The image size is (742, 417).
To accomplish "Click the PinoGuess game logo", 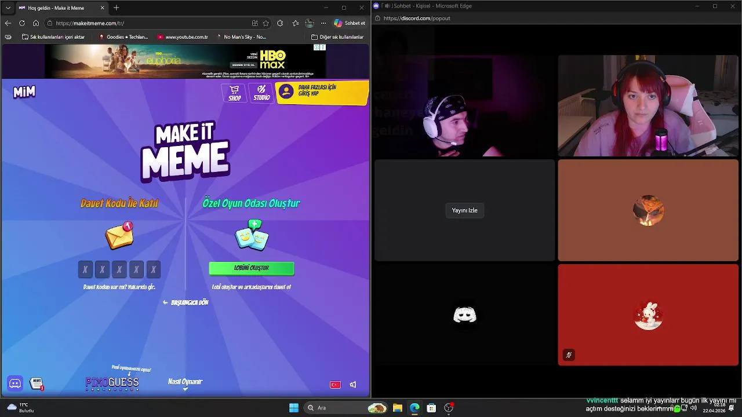I will coord(112,382).
